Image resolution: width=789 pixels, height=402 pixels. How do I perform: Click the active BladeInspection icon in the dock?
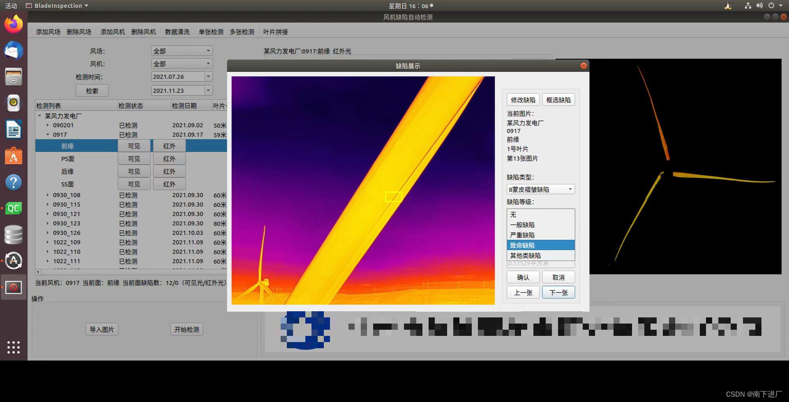(14, 287)
